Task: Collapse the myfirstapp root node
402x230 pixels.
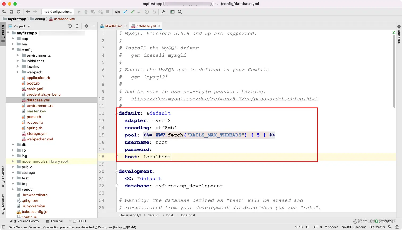Action: (x=8, y=33)
